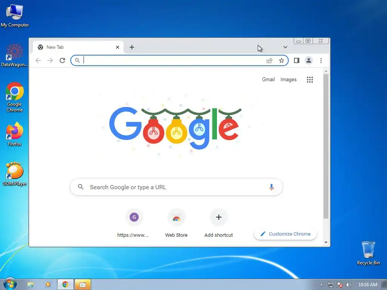Click the yellow folder-window taskbar button
Screen dimensions: 387x290
coord(83,285)
